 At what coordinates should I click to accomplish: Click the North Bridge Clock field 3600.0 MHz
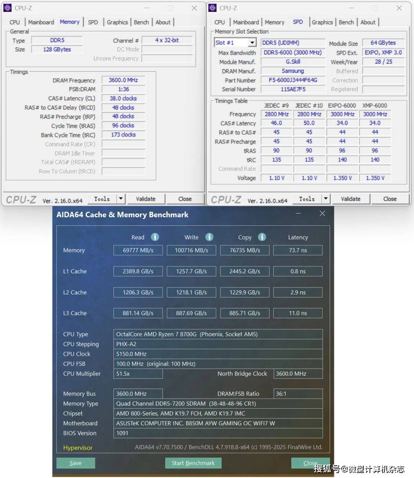click(298, 374)
